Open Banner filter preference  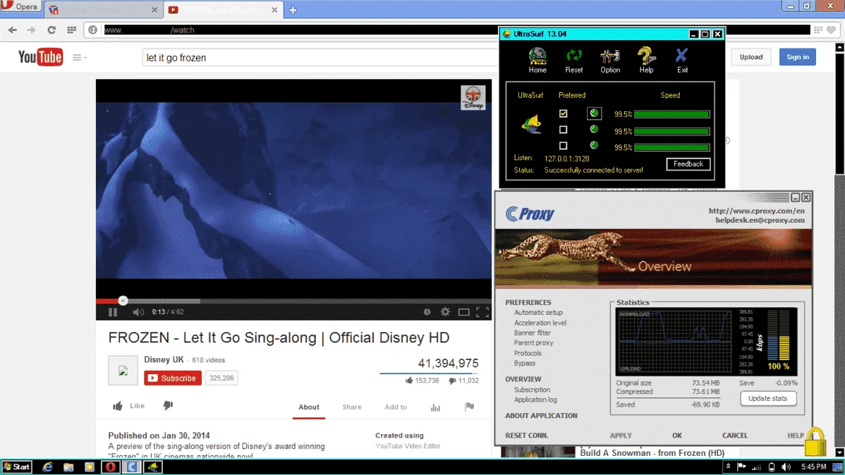pyautogui.click(x=533, y=333)
